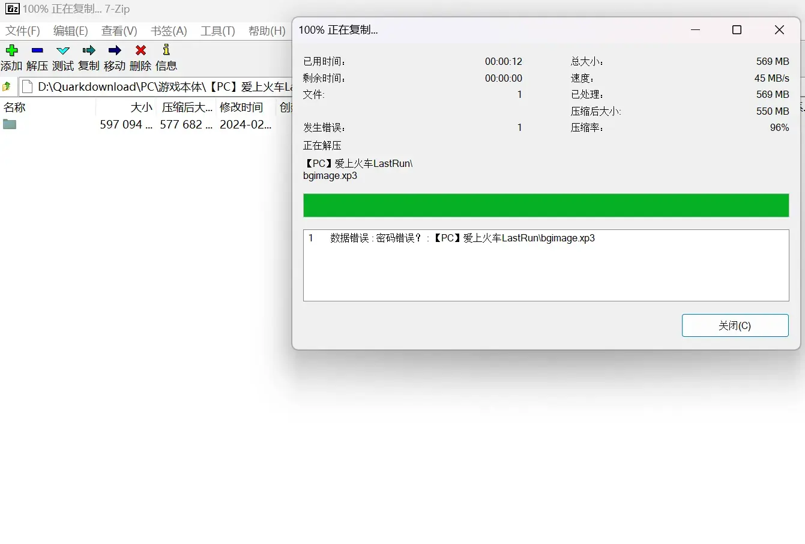Click the compression ratio 96%

pos(779,127)
